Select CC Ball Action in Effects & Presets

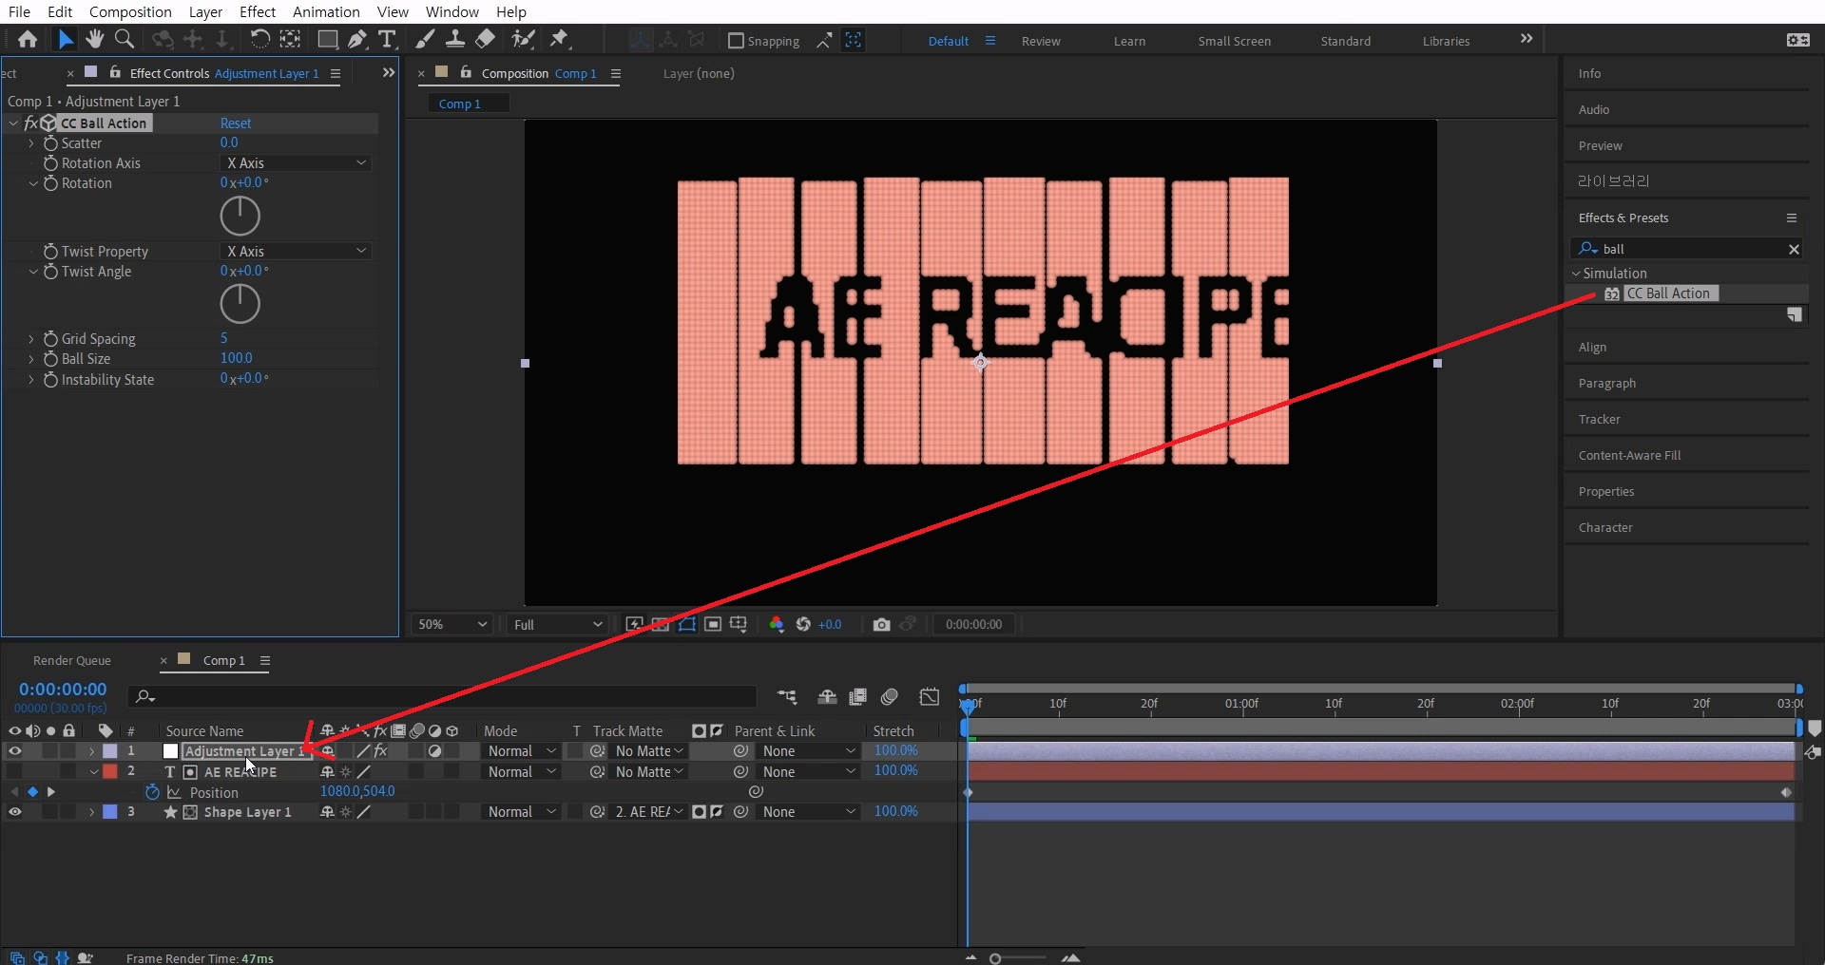click(1667, 293)
